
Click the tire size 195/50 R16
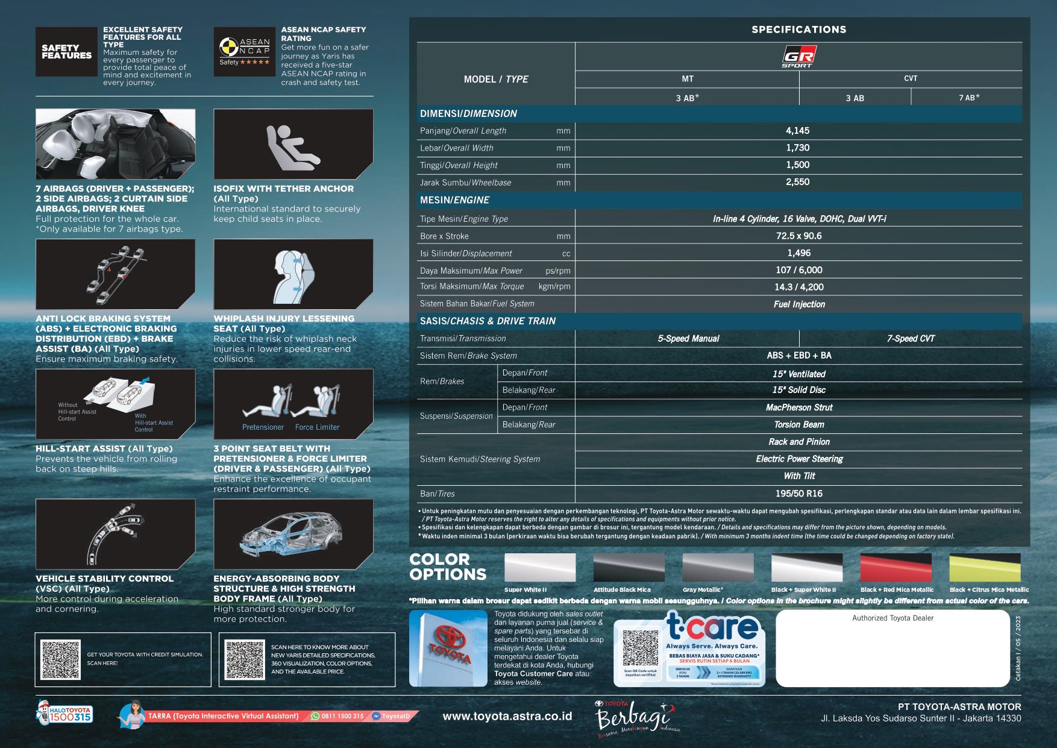pyautogui.click(x=799, y=494)
